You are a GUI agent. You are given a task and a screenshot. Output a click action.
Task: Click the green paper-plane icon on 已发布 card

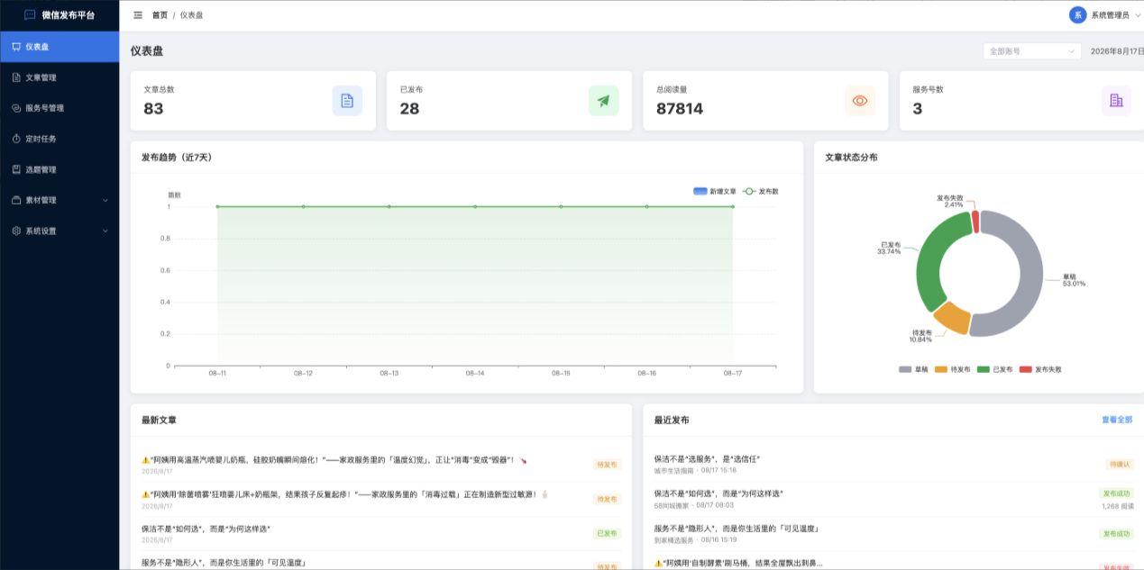coord(603,101)
